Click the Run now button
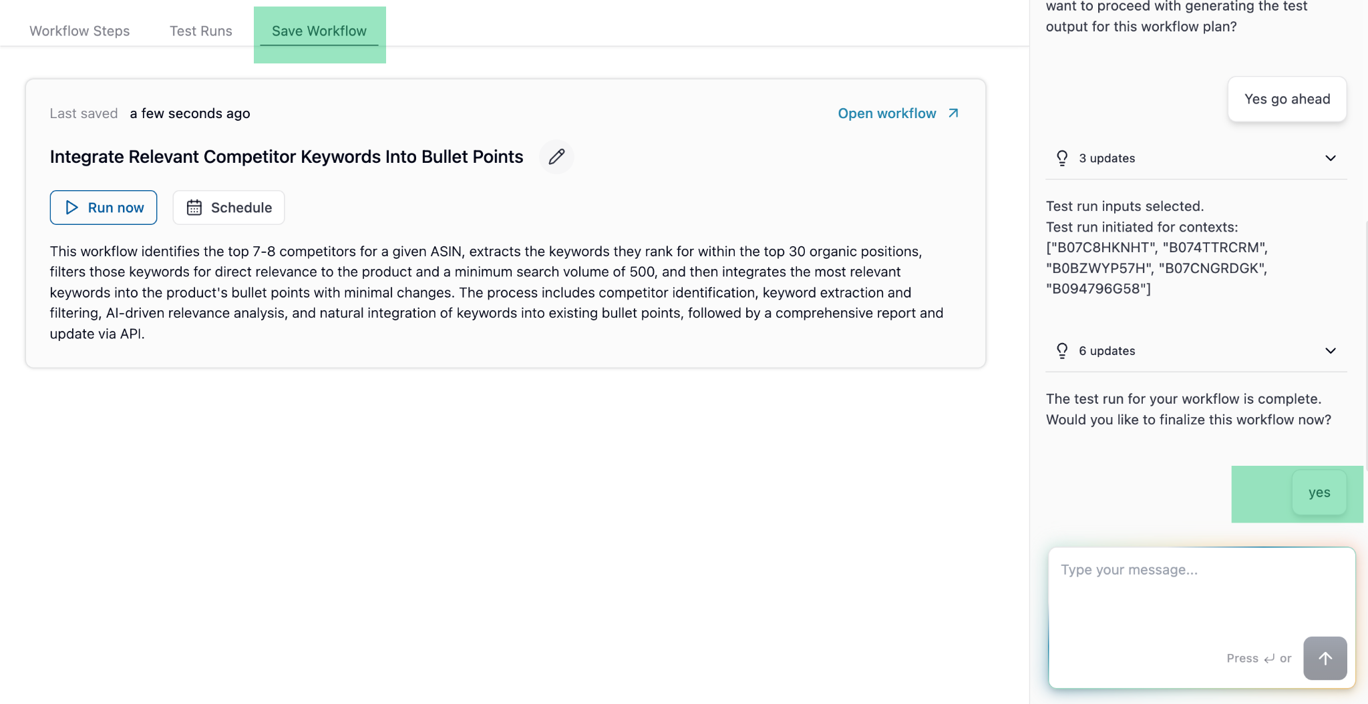The width and height of the screenshot is (1368, 704). (104, 208)
